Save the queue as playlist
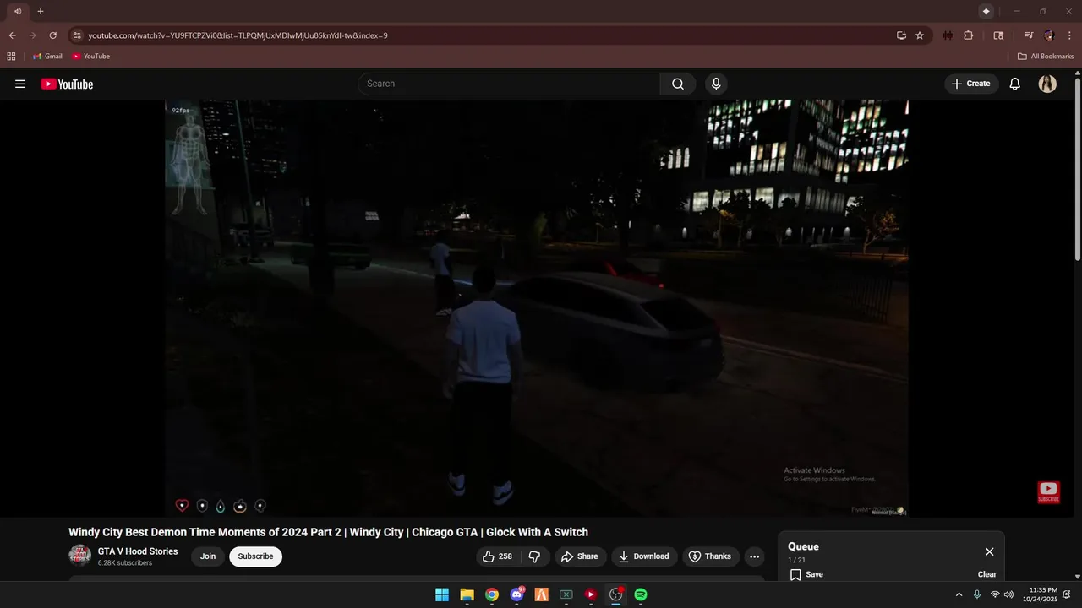The width and height of the screenshot is (1082, 608). pyautogui.click(x=806, y=574)
